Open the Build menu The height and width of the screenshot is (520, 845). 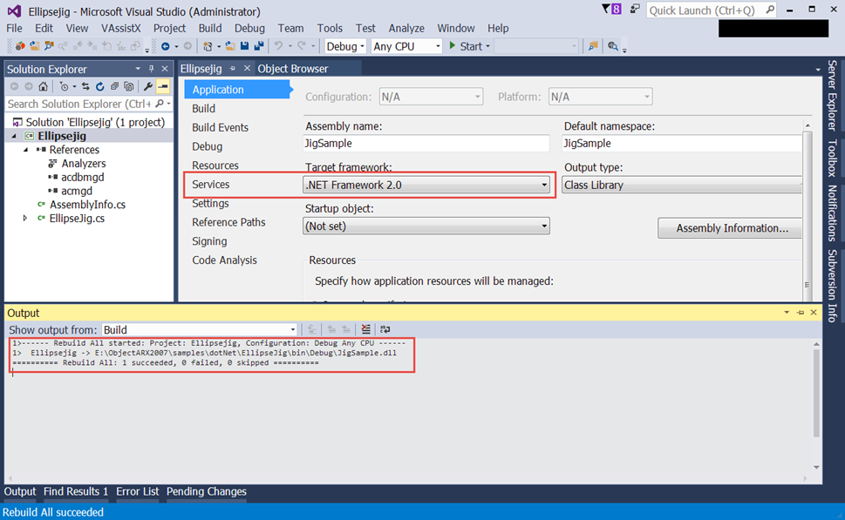pos(210,28)
